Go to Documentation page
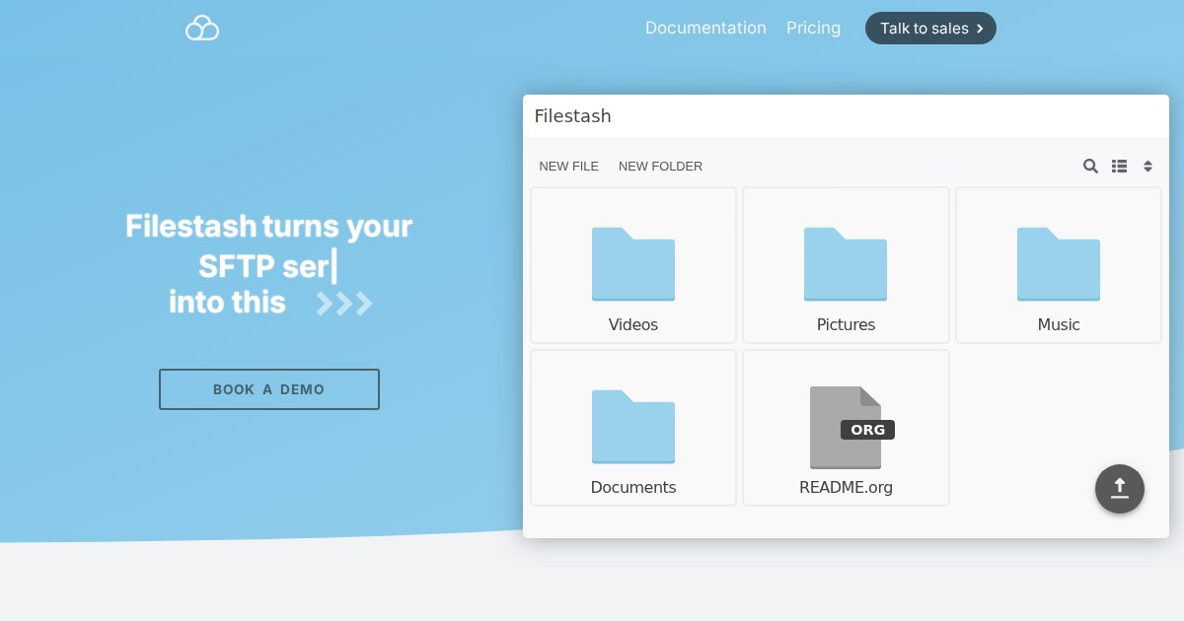The image size is (1184, 621). 705,28
